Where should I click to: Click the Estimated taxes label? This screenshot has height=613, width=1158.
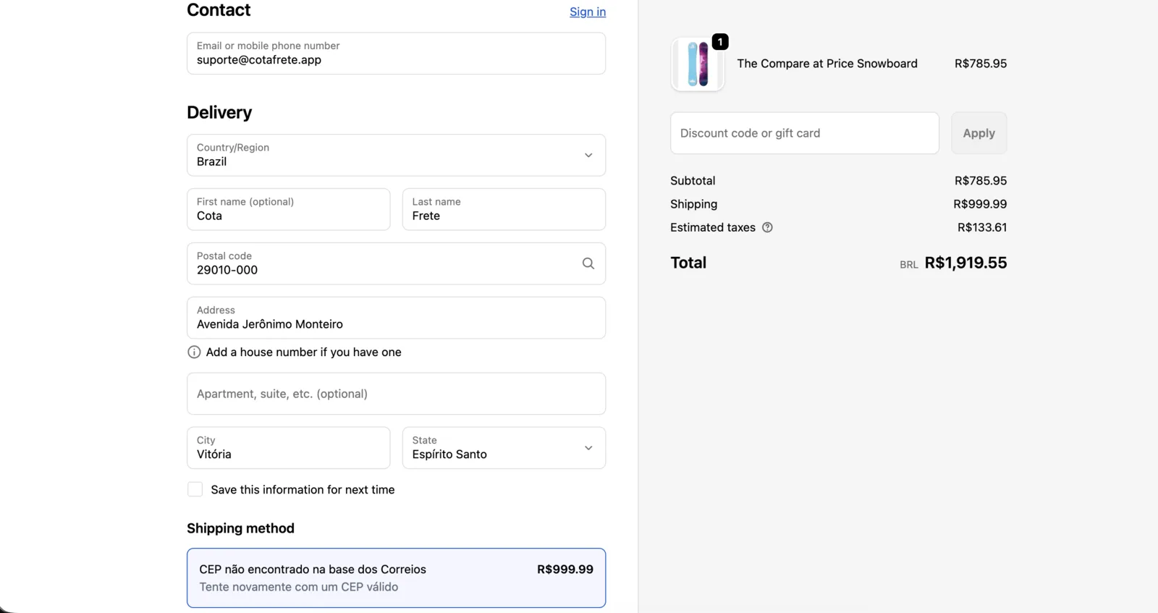tap(713, 227)
